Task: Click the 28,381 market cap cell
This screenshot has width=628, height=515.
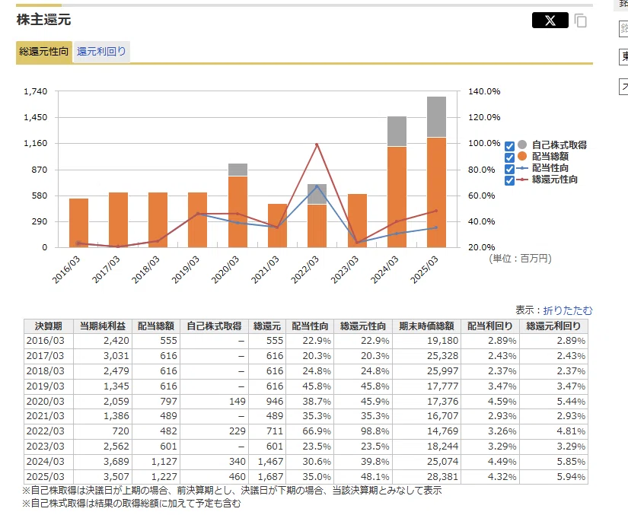Action: tap(426, 477)
